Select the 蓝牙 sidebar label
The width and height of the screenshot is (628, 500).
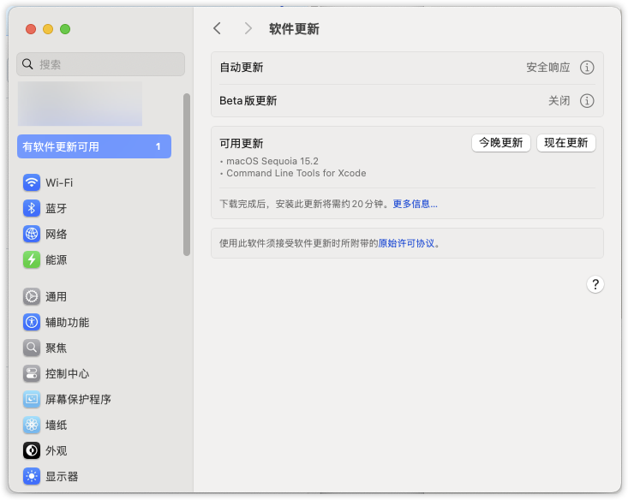[x=56, y=208]
